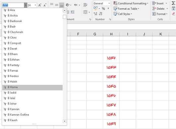Pick B Jadid font
The width and height of the screenshot is (176, 129).
[32, 93]
